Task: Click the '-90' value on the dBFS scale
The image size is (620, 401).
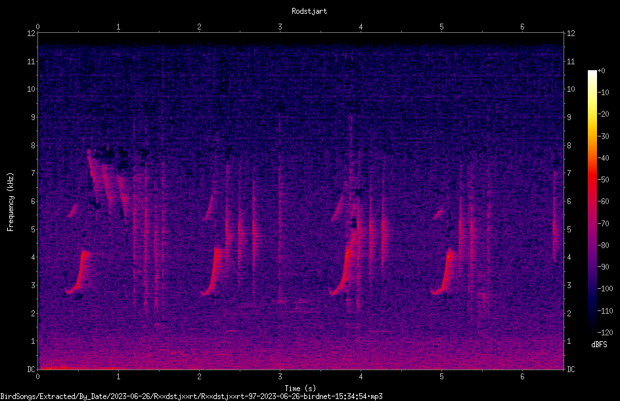Action: click(603, 267)
